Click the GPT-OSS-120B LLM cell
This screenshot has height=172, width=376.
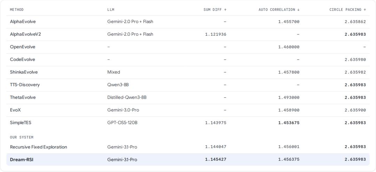(122, 123)
